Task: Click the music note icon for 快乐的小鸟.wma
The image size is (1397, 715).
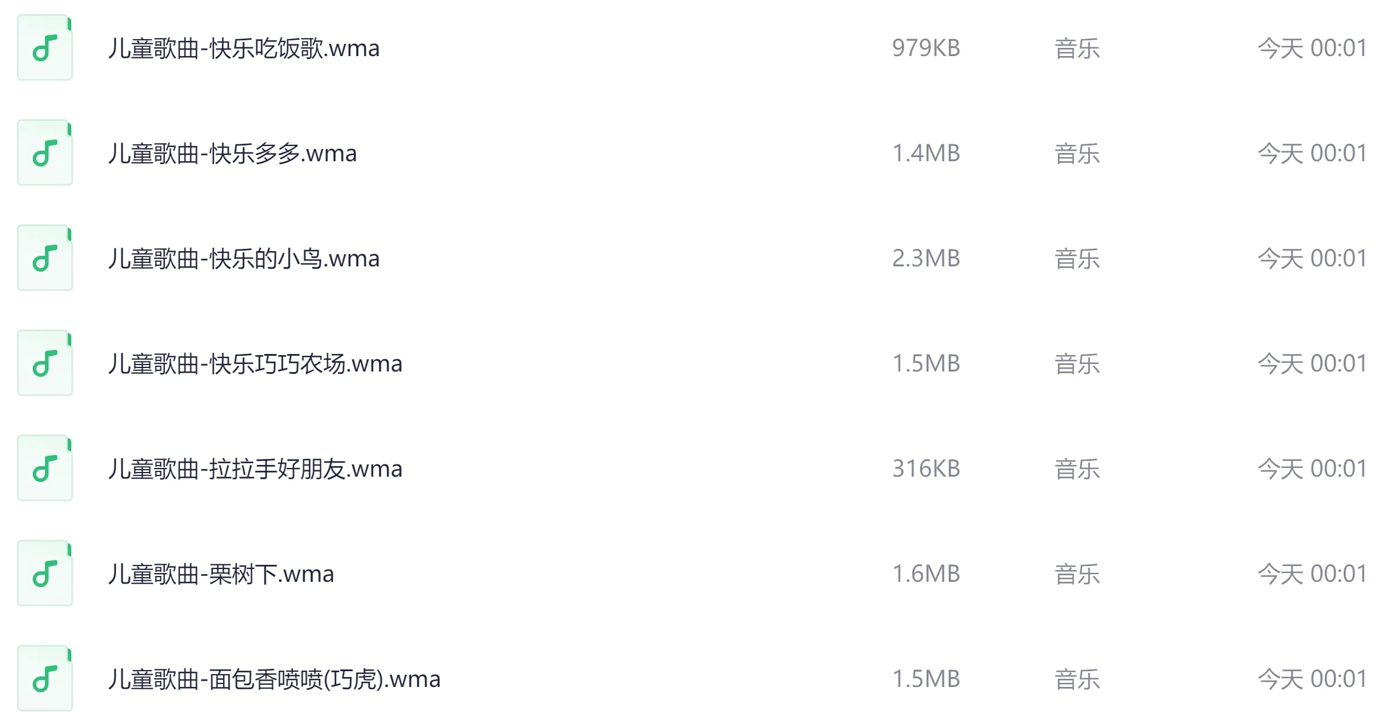Action: tap(45, 258)
